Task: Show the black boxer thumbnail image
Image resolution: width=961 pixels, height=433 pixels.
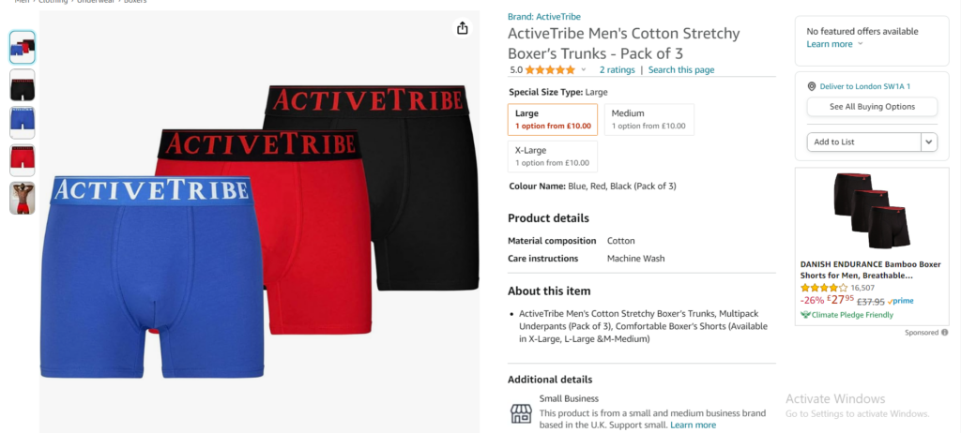Action: 23,85
